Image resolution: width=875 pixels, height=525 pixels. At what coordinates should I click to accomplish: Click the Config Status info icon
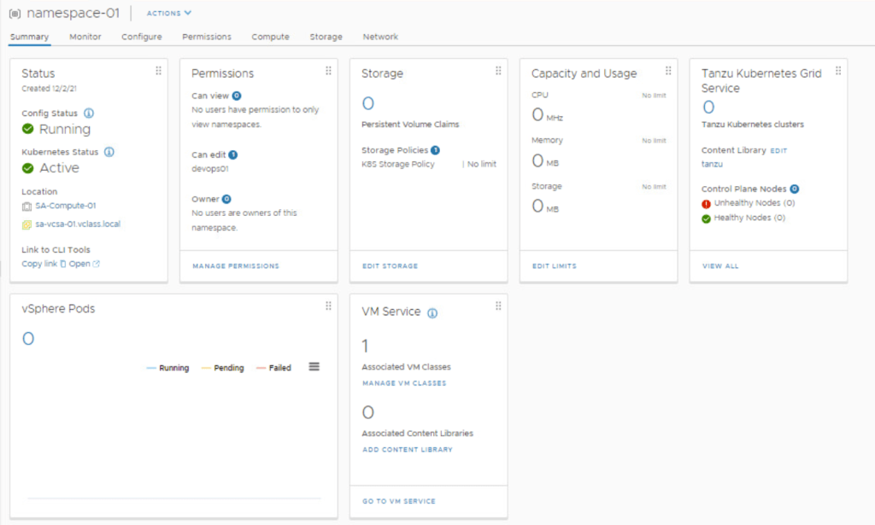(89, 114)
